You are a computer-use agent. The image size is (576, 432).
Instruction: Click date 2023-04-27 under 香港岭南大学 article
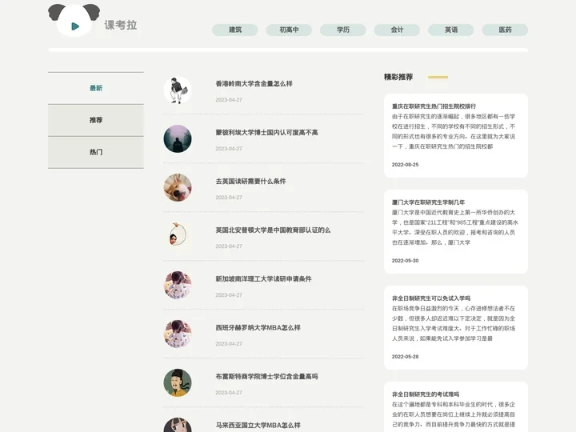click(x=229, y=100)
